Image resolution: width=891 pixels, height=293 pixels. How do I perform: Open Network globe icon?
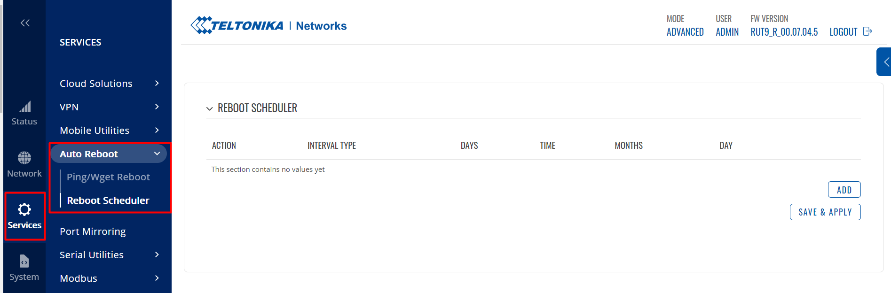click(24, 158)
